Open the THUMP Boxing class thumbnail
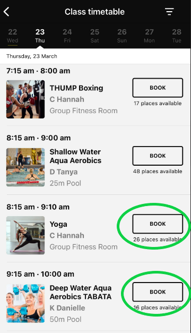The image size is (191, 333). click(25, 99)
